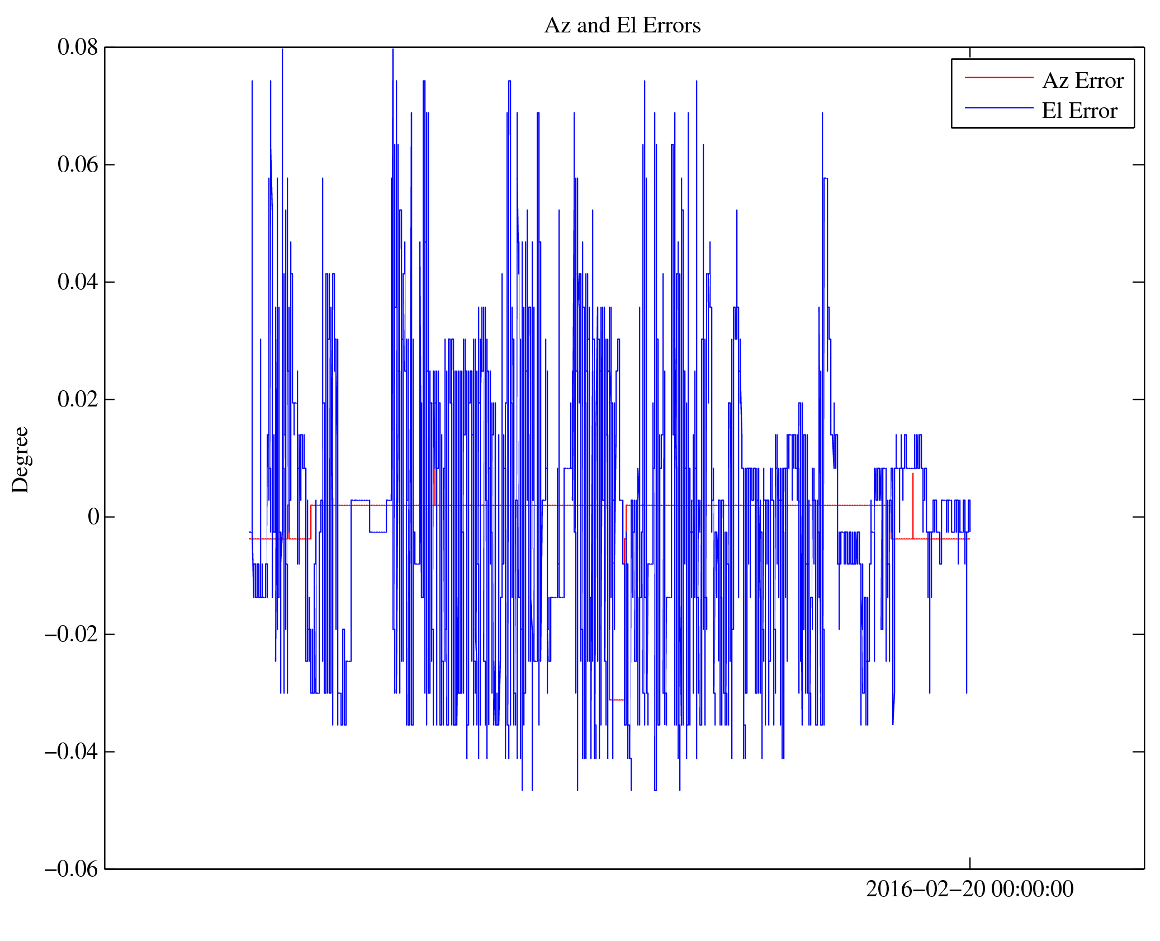Click the bottom x-axis tick mark at 2016-02-20
The height and width of the screenshot is (941, 1160).
pos(969,863)
